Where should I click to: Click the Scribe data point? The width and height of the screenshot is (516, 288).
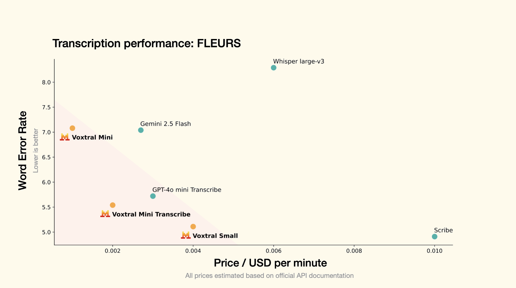coord(434,237)
